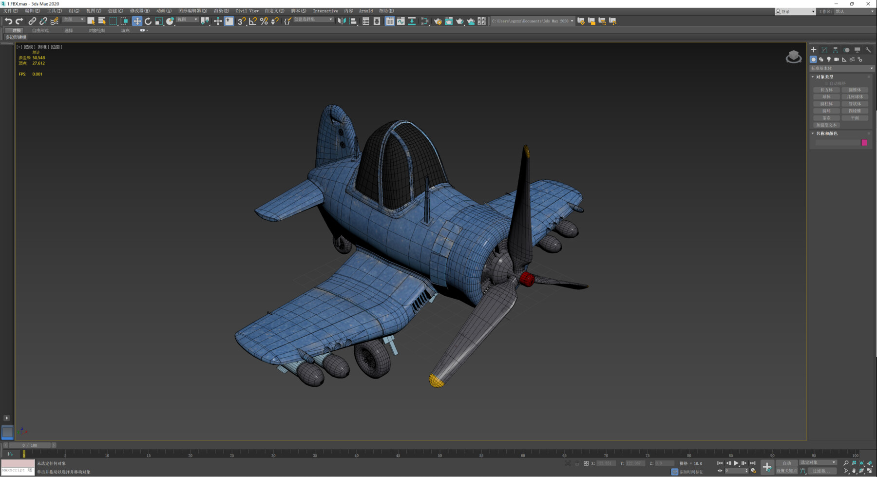This screenshot has width=877, height=477.
Task: Toggle the Ribbon display button
Action: coord(390,21)
